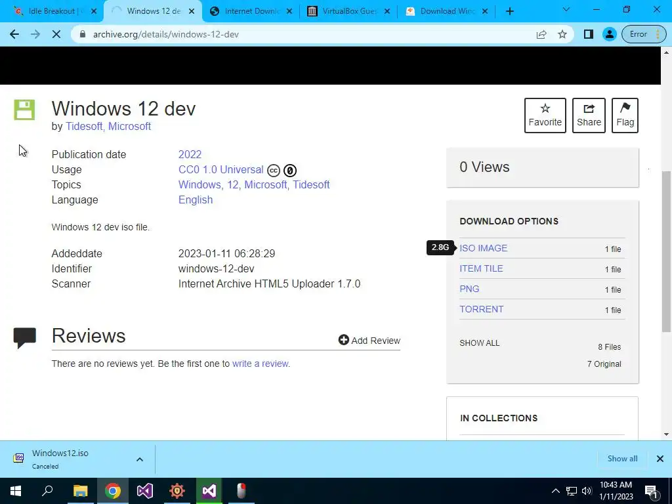This screenshot has height=504, width=672.
Task: Open File Explorer from the taskbar
Action: (x=80, y=491)
